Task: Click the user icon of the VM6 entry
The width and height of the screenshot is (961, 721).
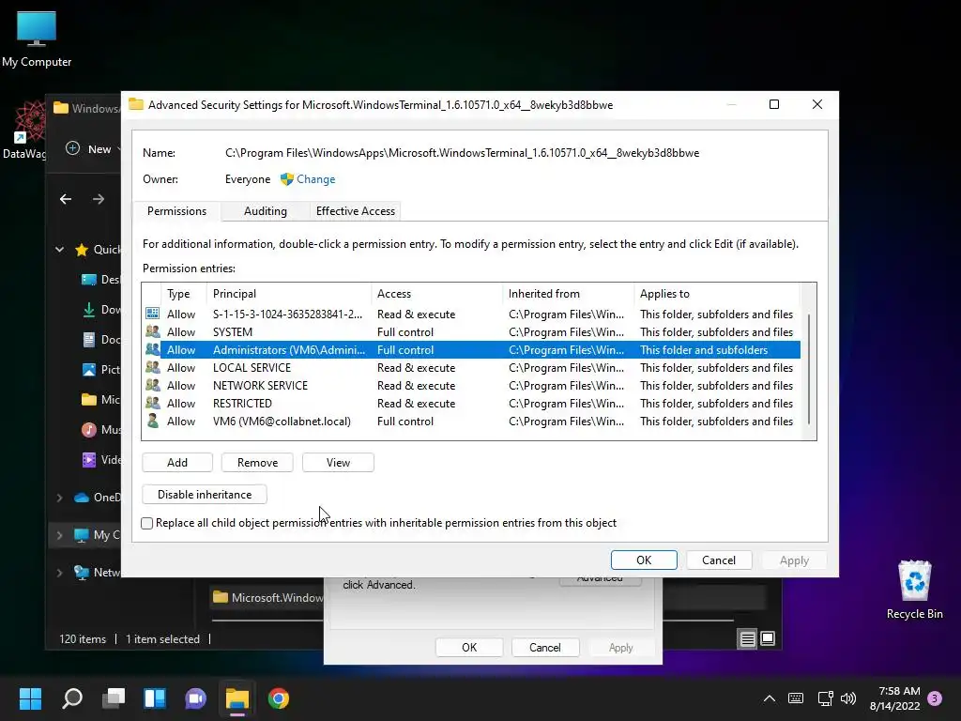Action: [x=153, y=421]
